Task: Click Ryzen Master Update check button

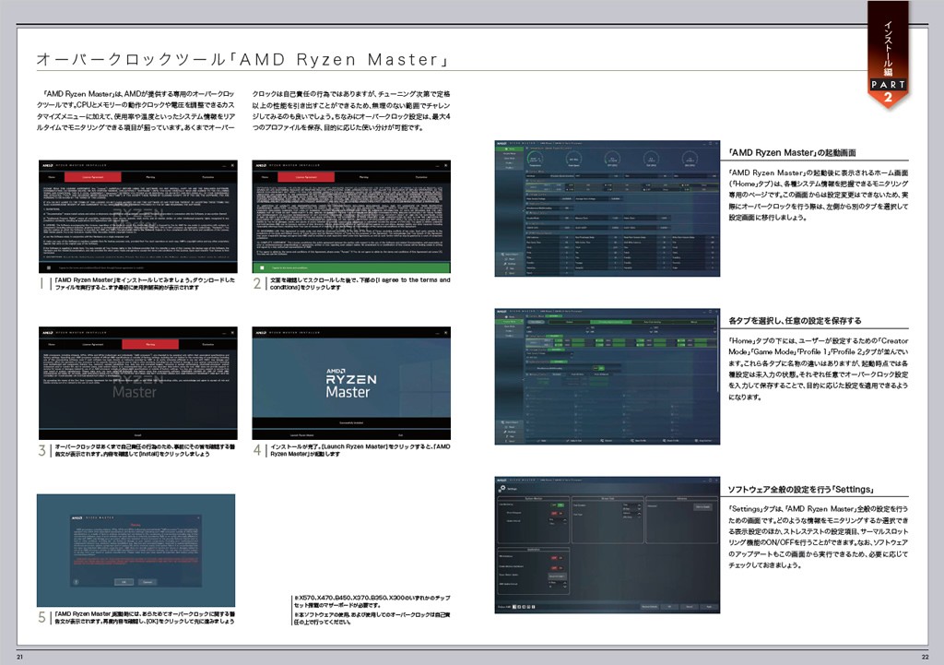Action: click(x=558, y=576)
